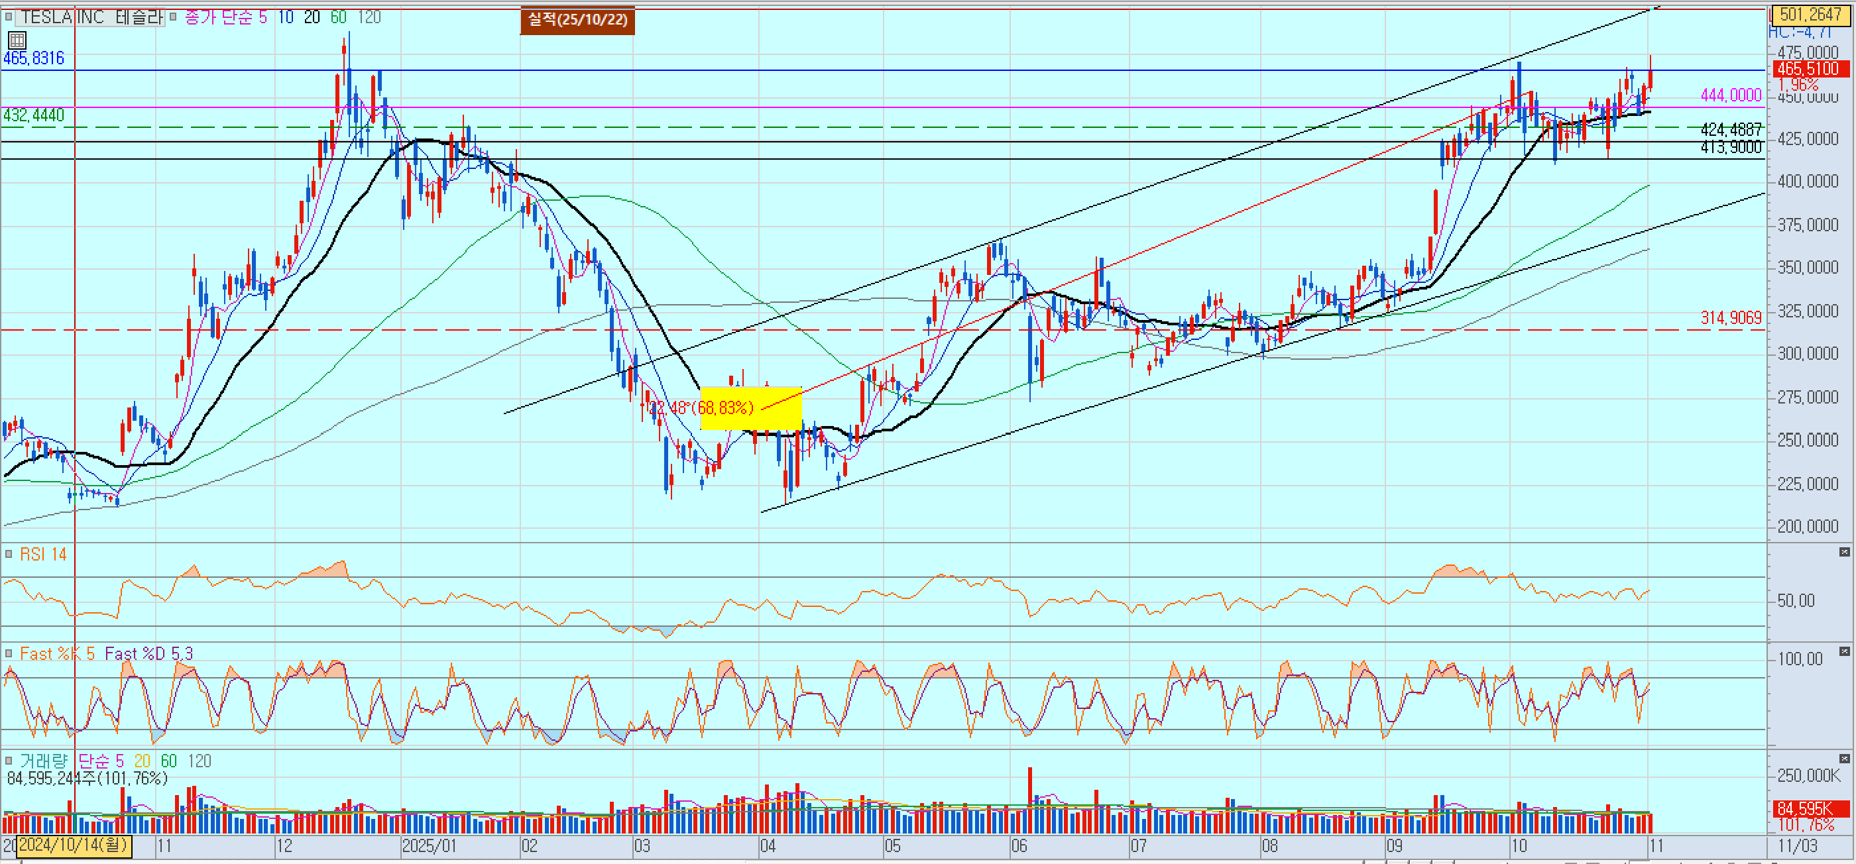Image resolution: width=1856 pixels, height=864 pixels.
Task: Close the 거래량 volume panel
Action: [x=1844, y=758]
